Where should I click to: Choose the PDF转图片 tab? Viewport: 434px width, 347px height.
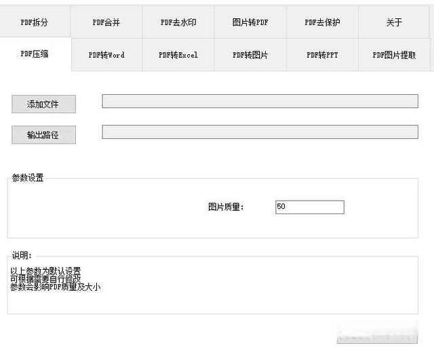(250, 55)
